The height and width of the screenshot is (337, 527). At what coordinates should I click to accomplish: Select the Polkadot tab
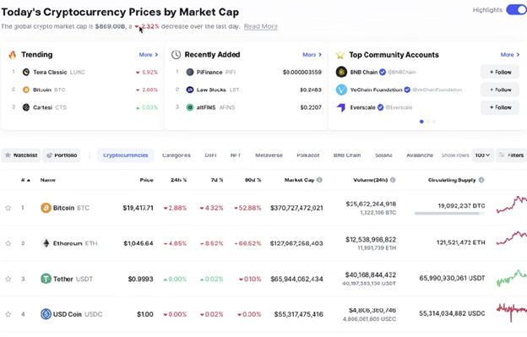(308, 155)
